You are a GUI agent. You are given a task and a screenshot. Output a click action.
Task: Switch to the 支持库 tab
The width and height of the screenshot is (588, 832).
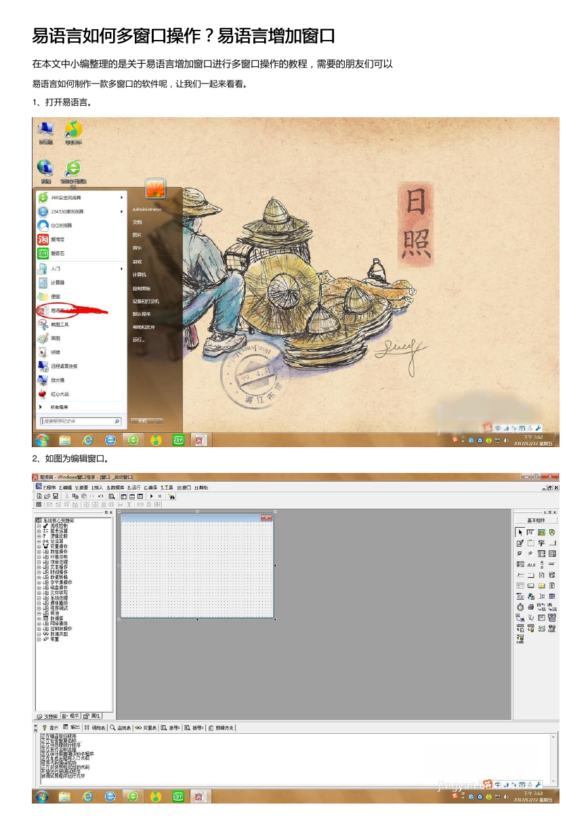(x=47, y=715)
